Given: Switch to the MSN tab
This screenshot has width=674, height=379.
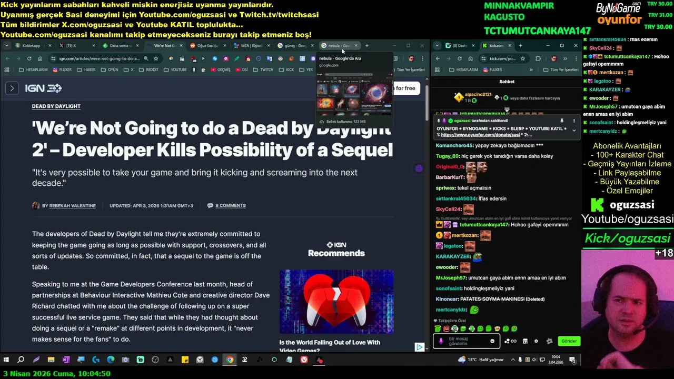Looking at the screenshot, I should [251, 46].
